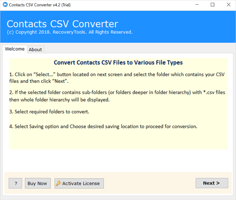Image resolution: width=236 pixels, height=200 pixels.
Task: Open help with the ? button
Action: [x=15, y=183]
